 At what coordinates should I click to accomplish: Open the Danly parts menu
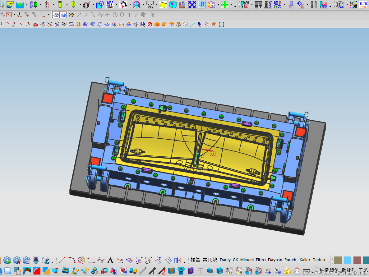tap(225, 260)
